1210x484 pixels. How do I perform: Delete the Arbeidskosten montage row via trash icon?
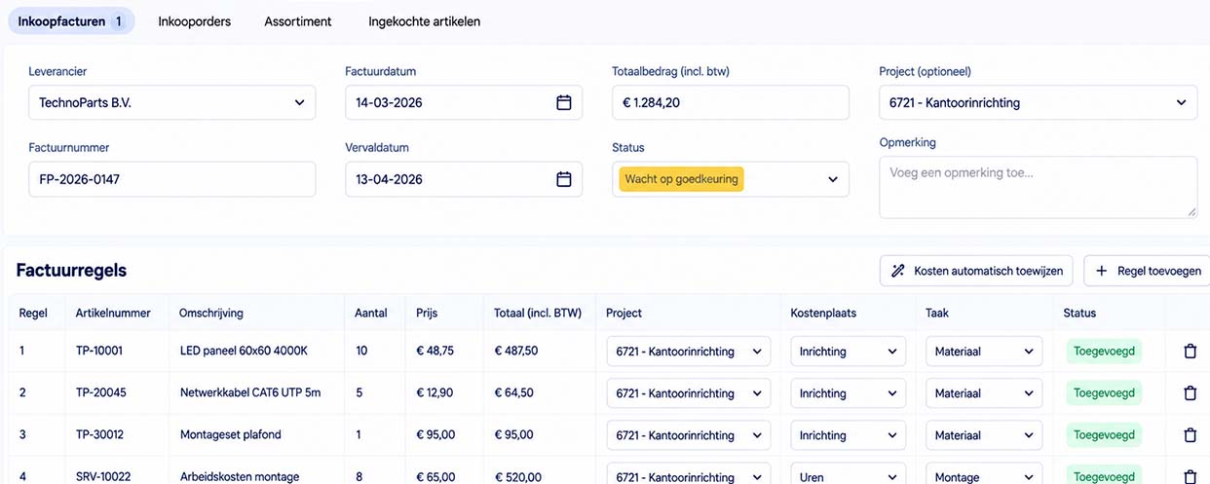pyautogui.click(x=1190, y=476)
